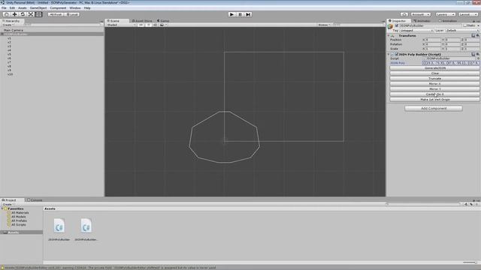
Task: Switch to the Scene tab
Action: 116,21
